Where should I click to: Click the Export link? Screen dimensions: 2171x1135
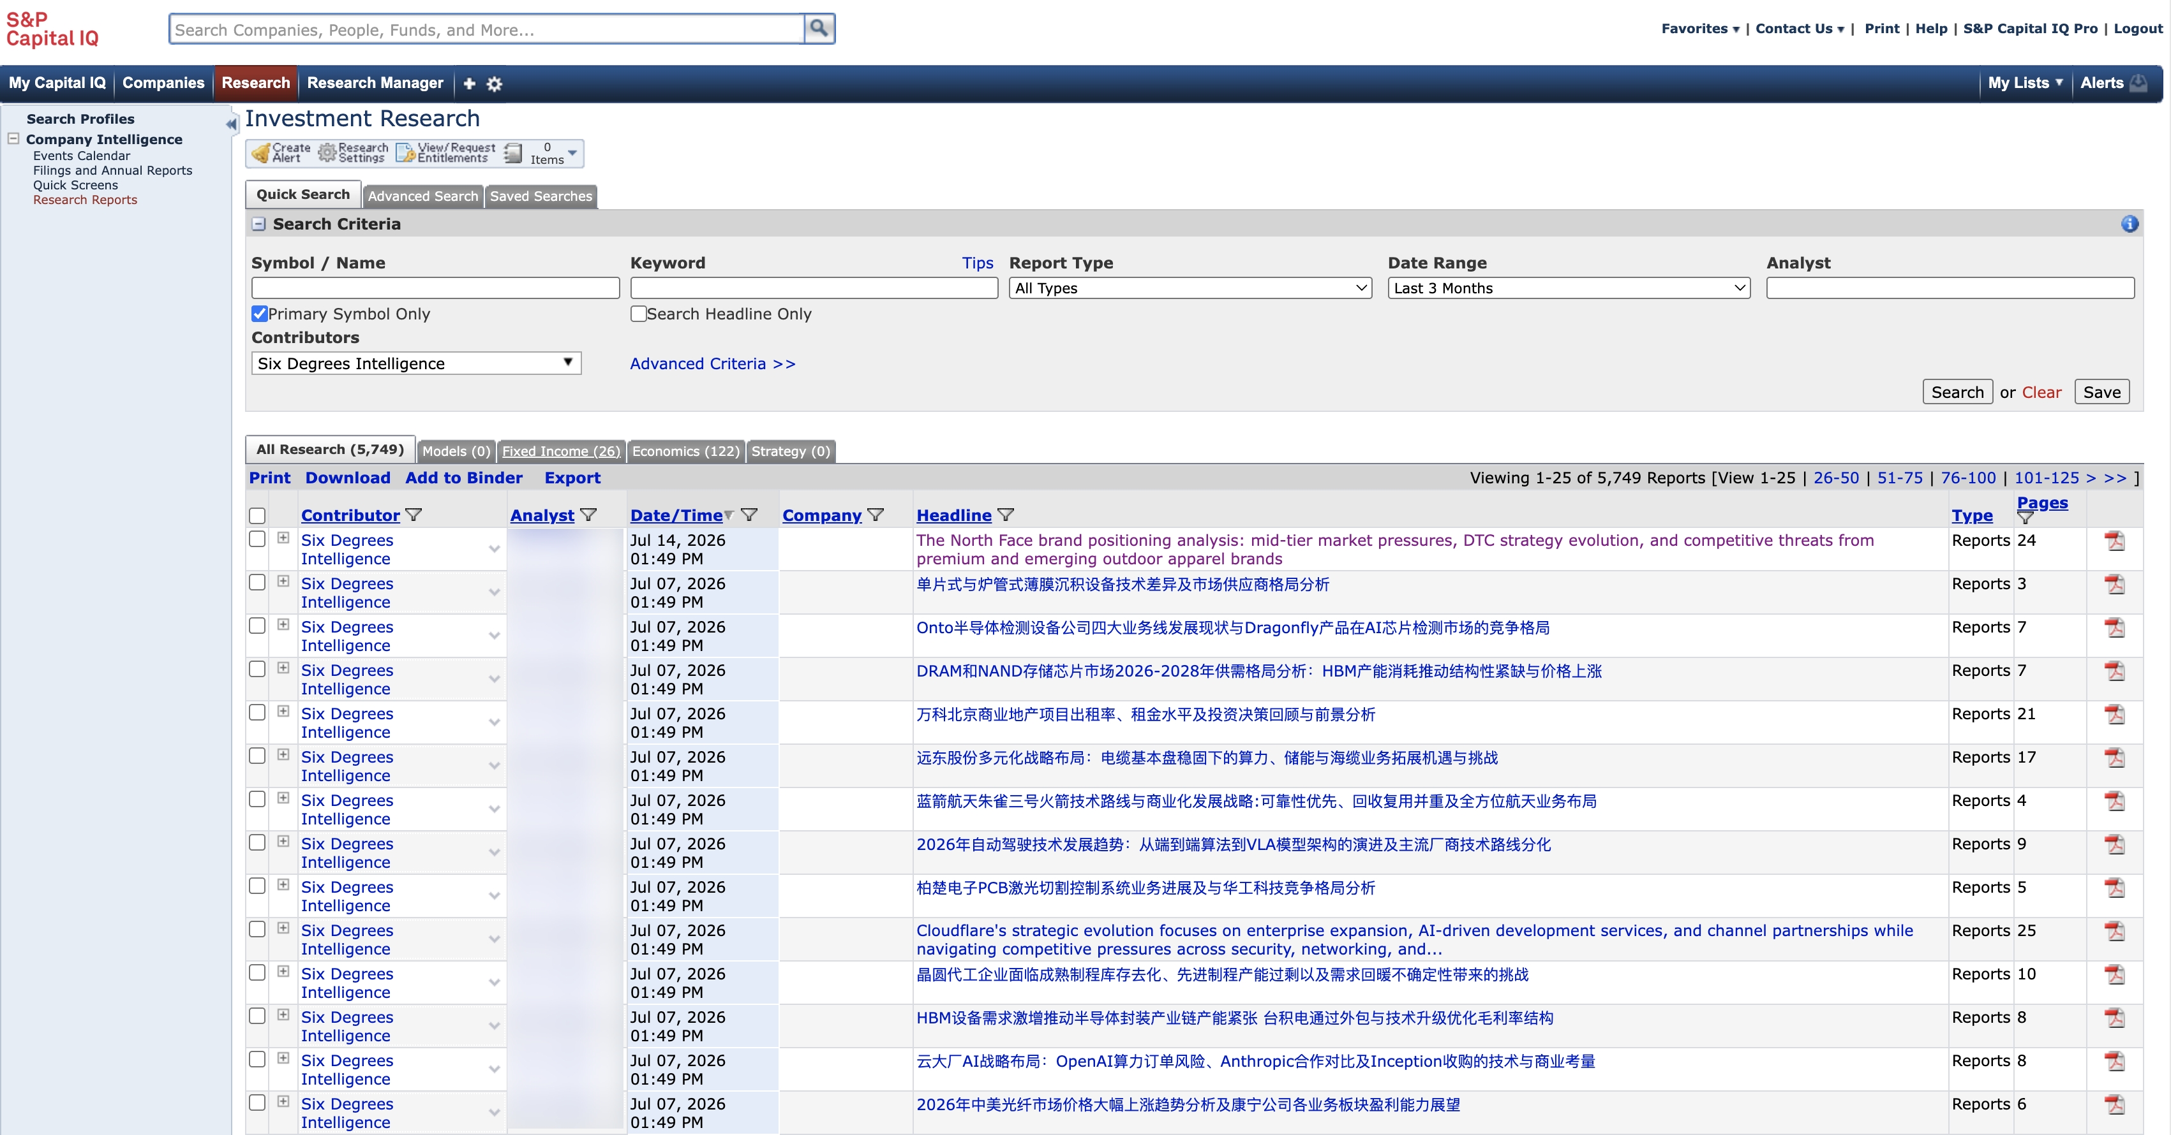coord(572,478)
